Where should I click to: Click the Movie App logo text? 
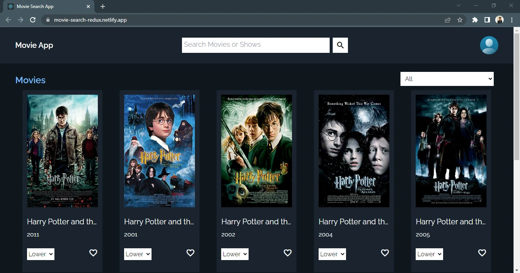tap(34, 45)
